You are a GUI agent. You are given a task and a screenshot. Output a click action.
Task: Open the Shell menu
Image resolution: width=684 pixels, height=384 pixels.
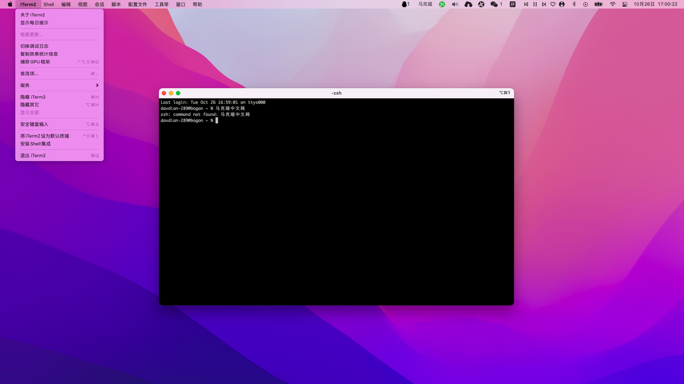[49, 4]
